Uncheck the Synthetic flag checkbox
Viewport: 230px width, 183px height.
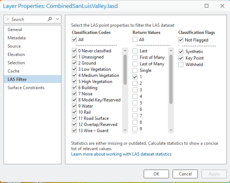click(x=181, y=52)
